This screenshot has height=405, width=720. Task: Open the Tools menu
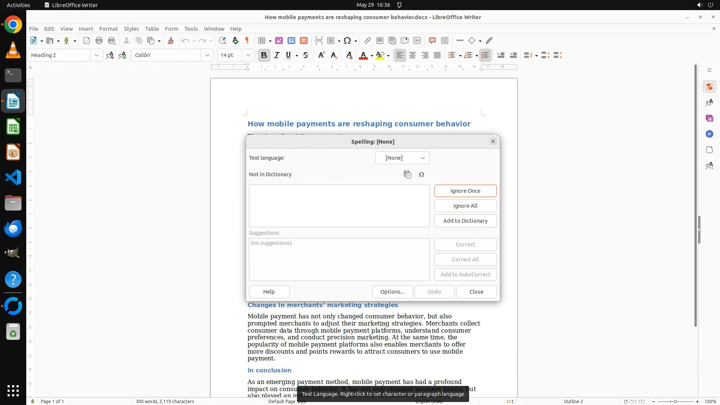[x=191, y=28]
